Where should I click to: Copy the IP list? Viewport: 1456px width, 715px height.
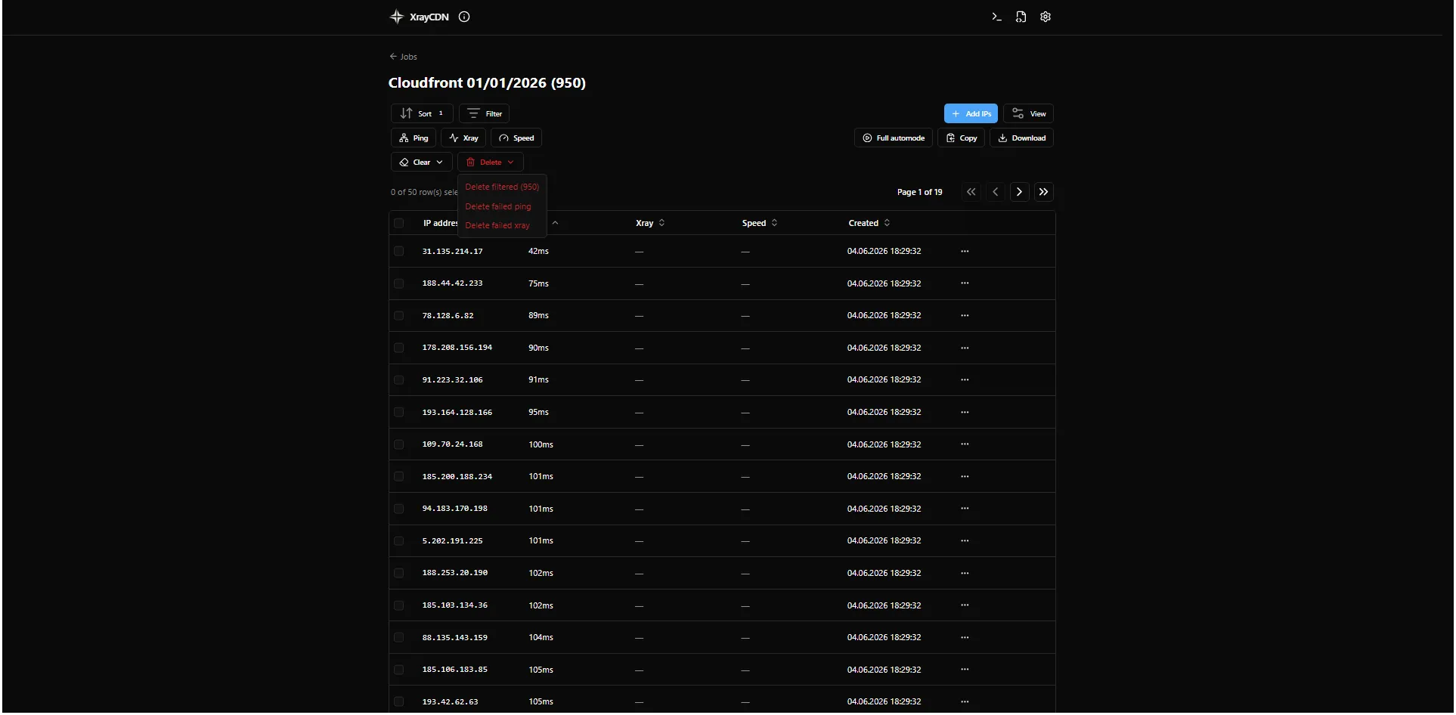click(x=962, y=138)
